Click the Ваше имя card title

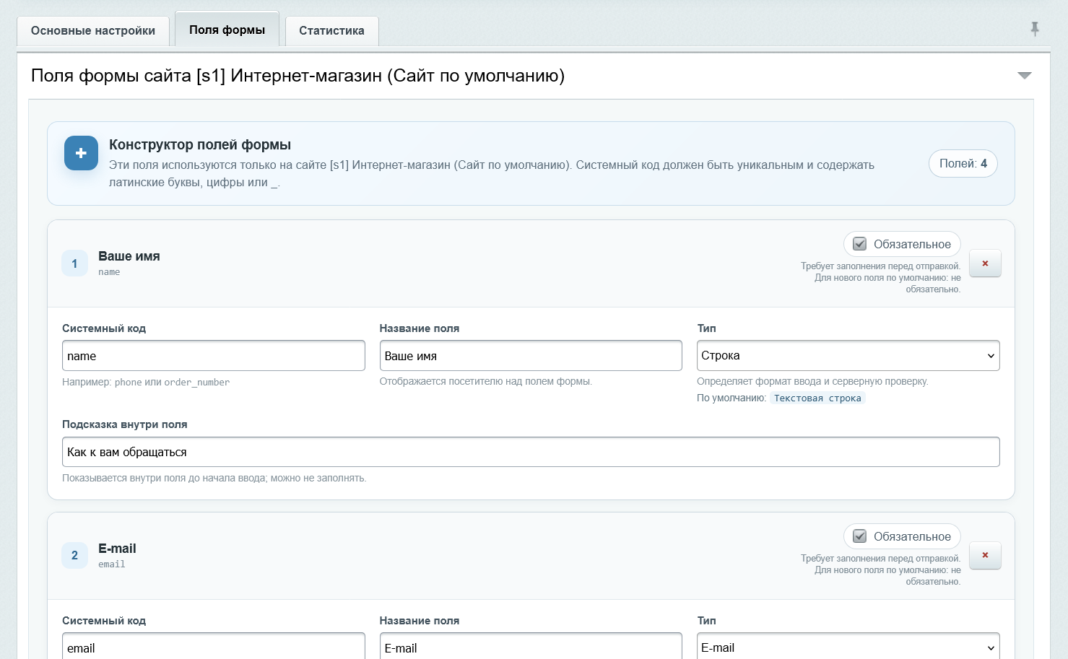pyautogui.click(x=129, y=256)
